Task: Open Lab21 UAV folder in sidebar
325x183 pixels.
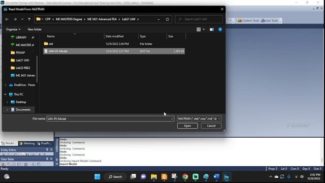Action: point(22,60)
